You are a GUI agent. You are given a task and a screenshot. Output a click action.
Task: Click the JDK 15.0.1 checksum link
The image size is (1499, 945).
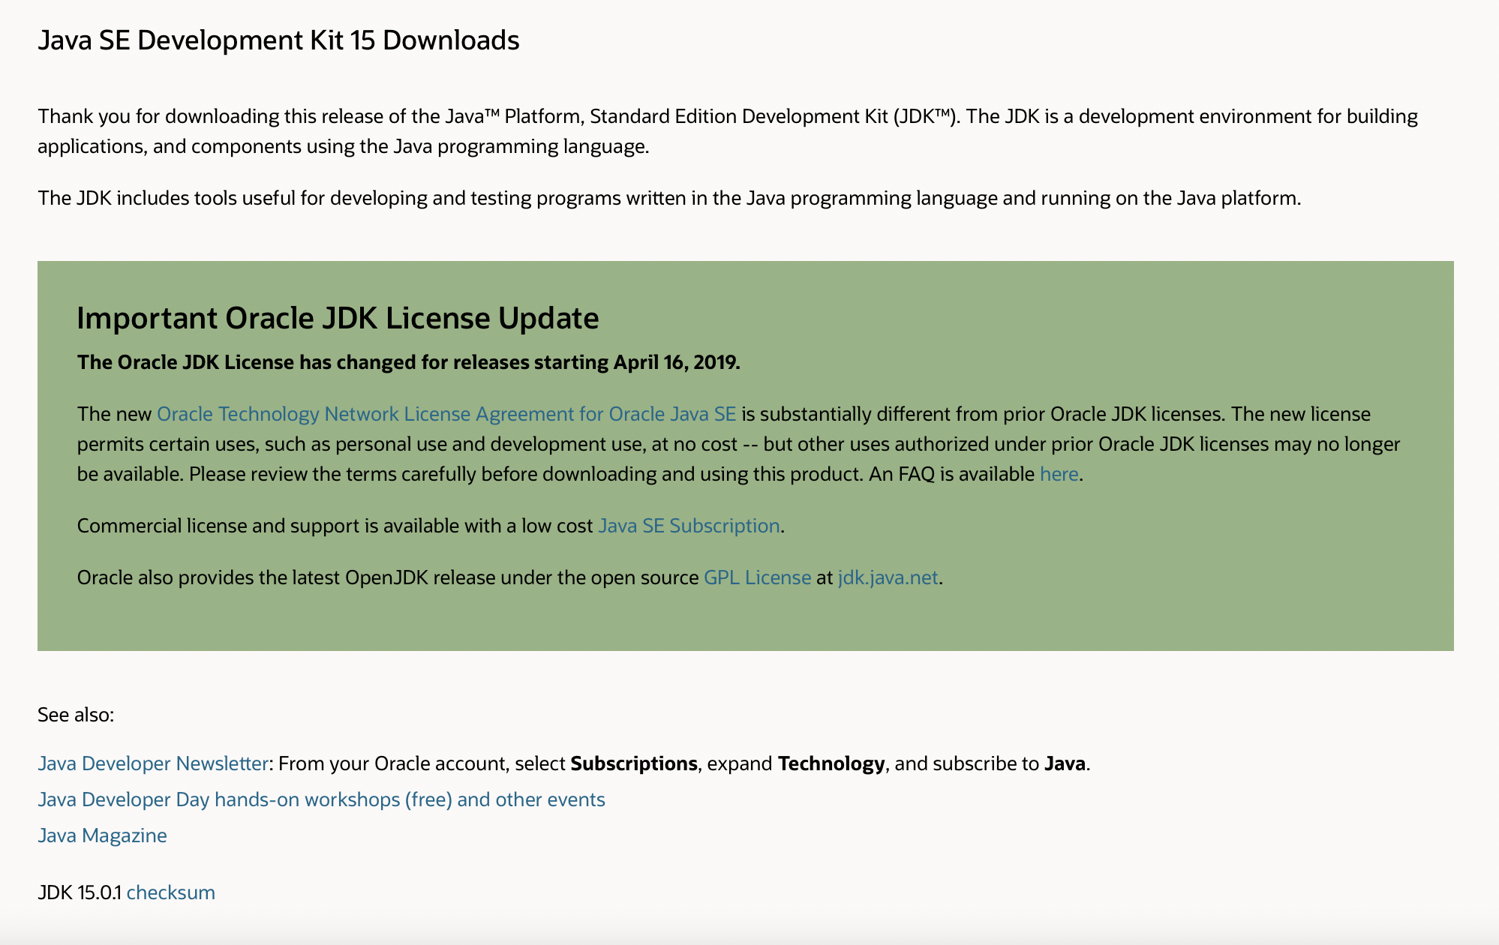click(x=171, y=892)
